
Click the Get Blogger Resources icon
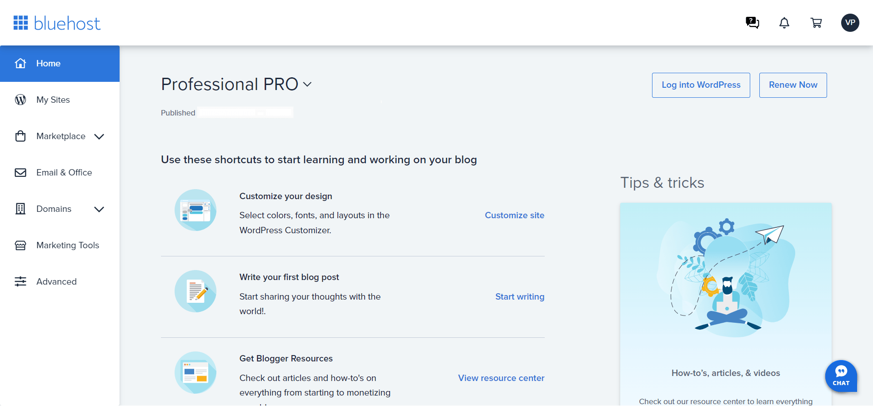coord(196,372)
